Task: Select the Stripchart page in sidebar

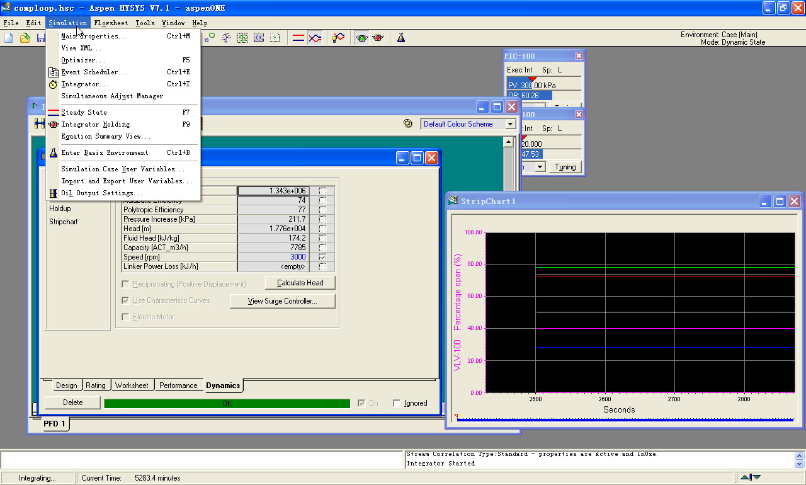Action: click(x=64, y=222)
